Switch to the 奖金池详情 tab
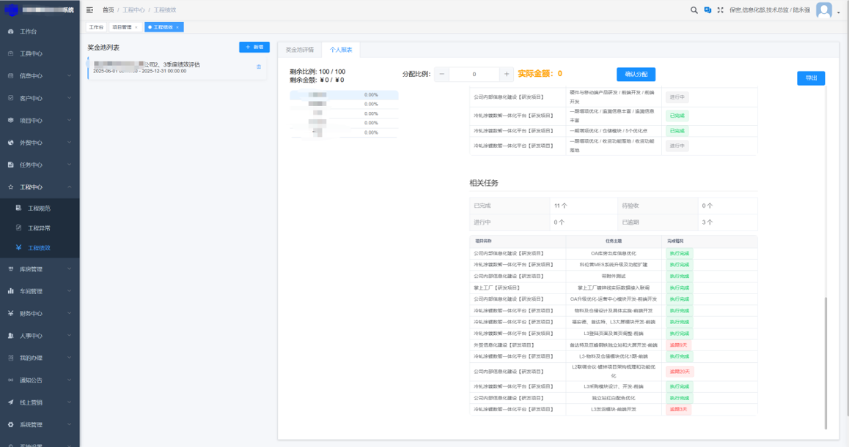 coord(299,49)
